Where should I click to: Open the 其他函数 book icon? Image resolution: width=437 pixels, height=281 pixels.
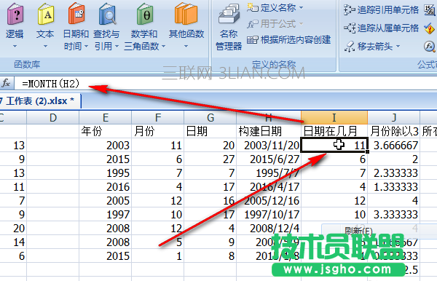coord(186,13)
